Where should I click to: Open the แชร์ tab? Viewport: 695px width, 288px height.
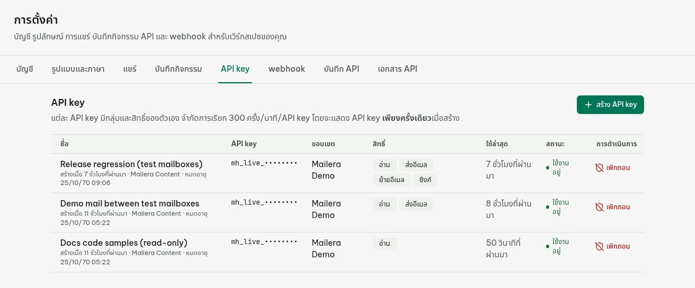click(x=130, y=69)
